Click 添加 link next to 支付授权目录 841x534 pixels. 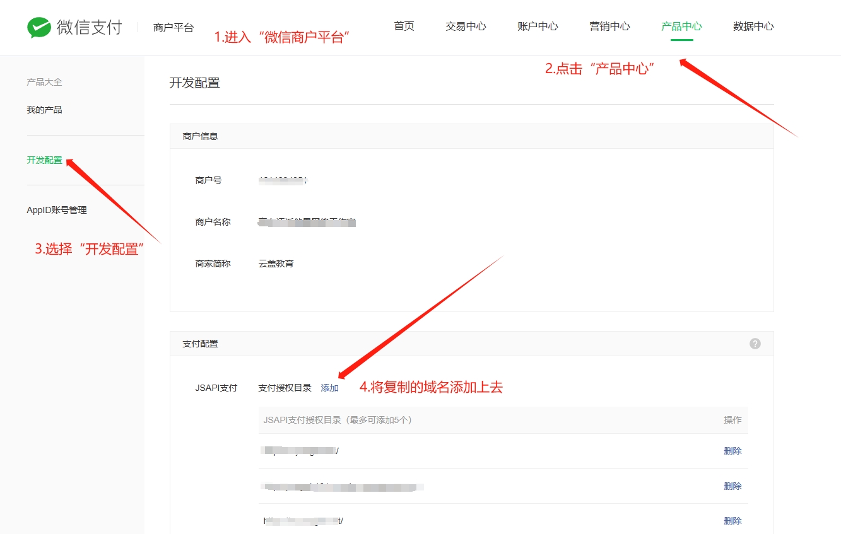(x=330, y=388)
